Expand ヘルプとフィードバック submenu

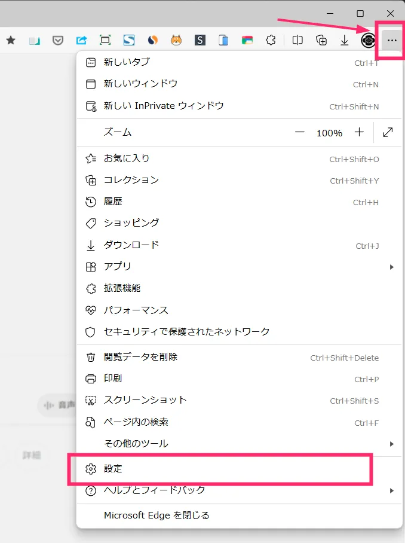coord(239,490)
